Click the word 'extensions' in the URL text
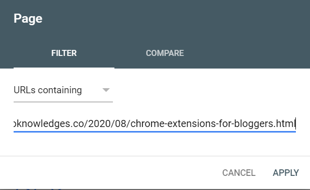The height and width of the screenshot is (190, 310). 190,124
